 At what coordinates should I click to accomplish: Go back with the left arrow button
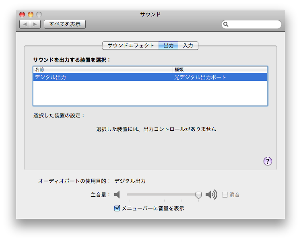point(25,24)
